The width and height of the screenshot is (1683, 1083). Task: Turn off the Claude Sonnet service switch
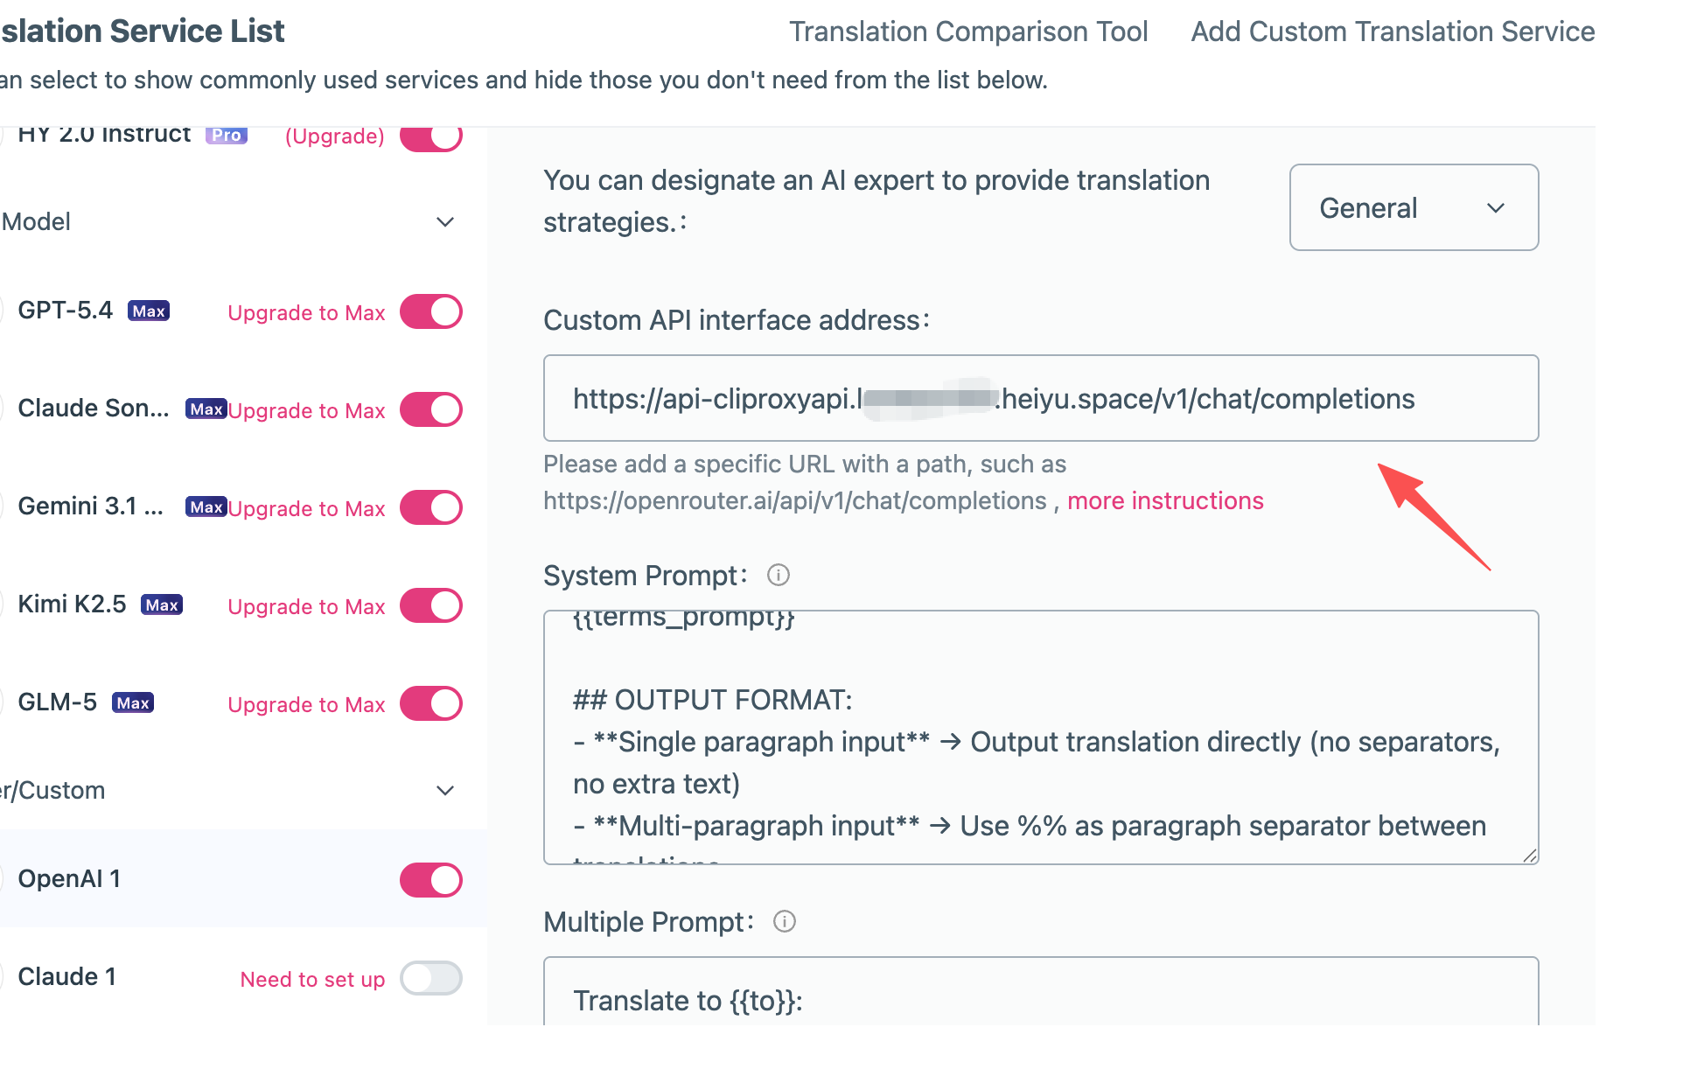pyautogui.click(x=431, y=409)
